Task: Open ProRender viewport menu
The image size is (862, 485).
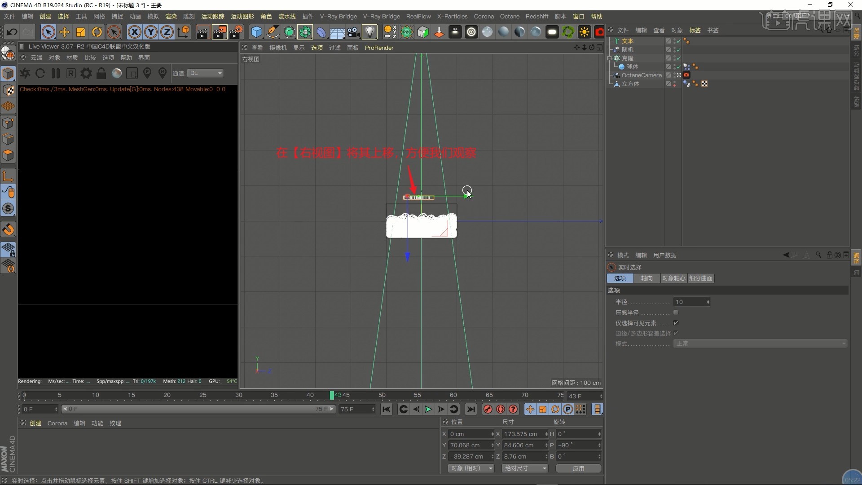Action: [x=379, y=48]
